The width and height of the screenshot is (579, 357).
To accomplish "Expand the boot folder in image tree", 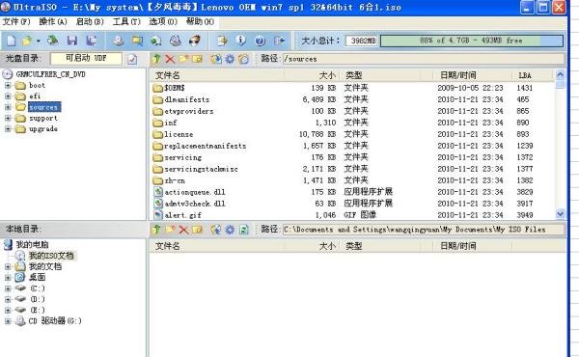I will [x=8, y=85].
